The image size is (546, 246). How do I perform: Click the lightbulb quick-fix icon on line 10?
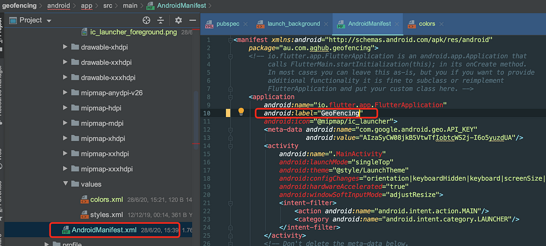[241, 112]
